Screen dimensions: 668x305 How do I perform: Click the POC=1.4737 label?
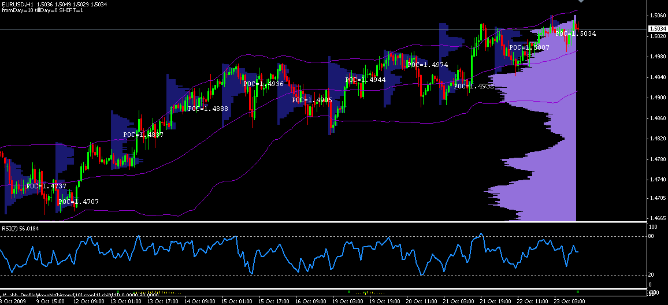point(46,186)
